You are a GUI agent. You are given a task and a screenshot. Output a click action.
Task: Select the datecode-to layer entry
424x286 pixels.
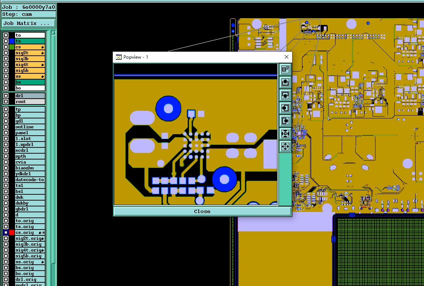(30, 180)
